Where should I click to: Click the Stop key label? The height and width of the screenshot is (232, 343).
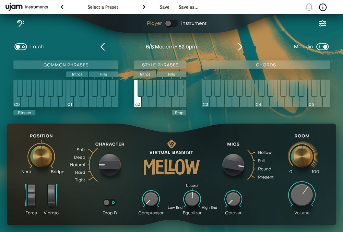pos(179,113)
